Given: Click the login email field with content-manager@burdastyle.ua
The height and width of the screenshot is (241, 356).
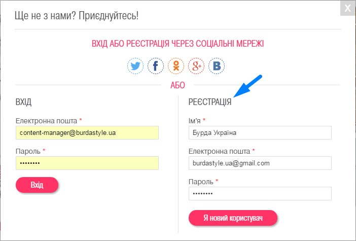Looking at the screenshot, I should point(87,132).
